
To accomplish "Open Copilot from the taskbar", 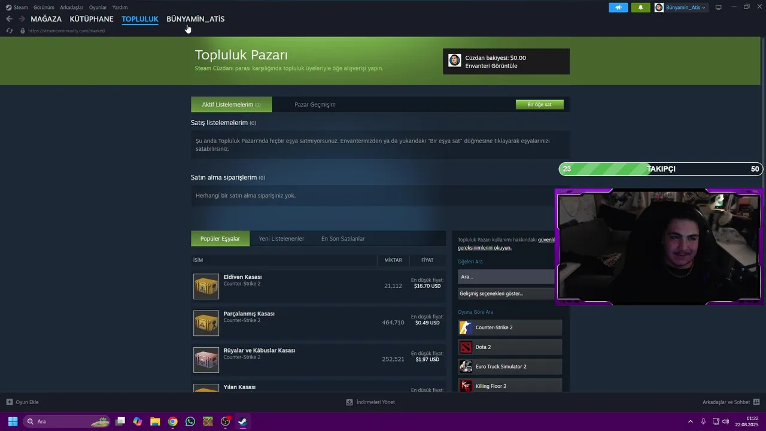I will coord(138,421).
